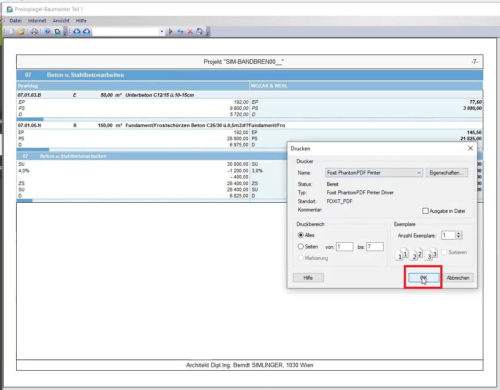Open help via blue question mark icon

pyautogui.click(x=47, y=32)
